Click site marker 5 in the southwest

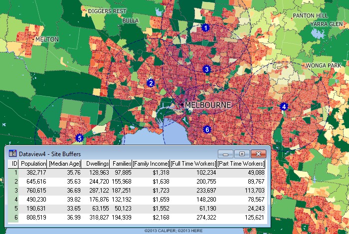79,138
